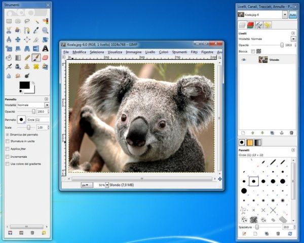Viewport: 304px width, 243px height.
Task: Pick the Eraser tool
Action: pos(45,57)
